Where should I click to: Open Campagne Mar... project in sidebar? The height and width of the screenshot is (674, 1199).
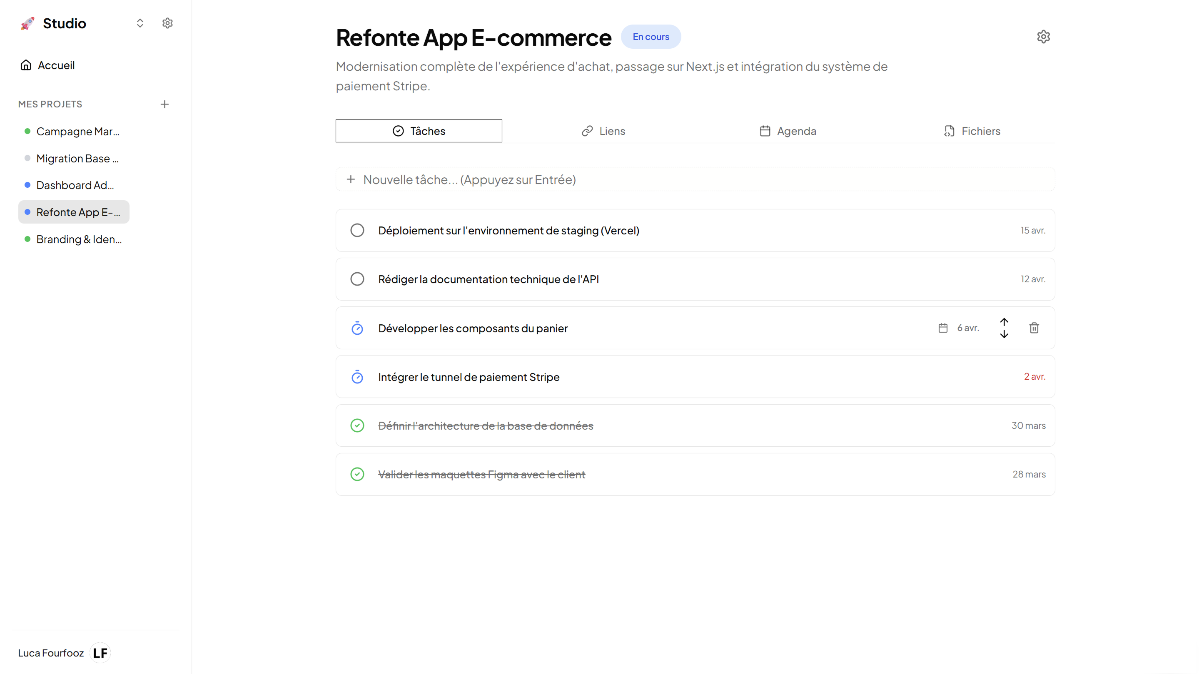tap(77, 132)
